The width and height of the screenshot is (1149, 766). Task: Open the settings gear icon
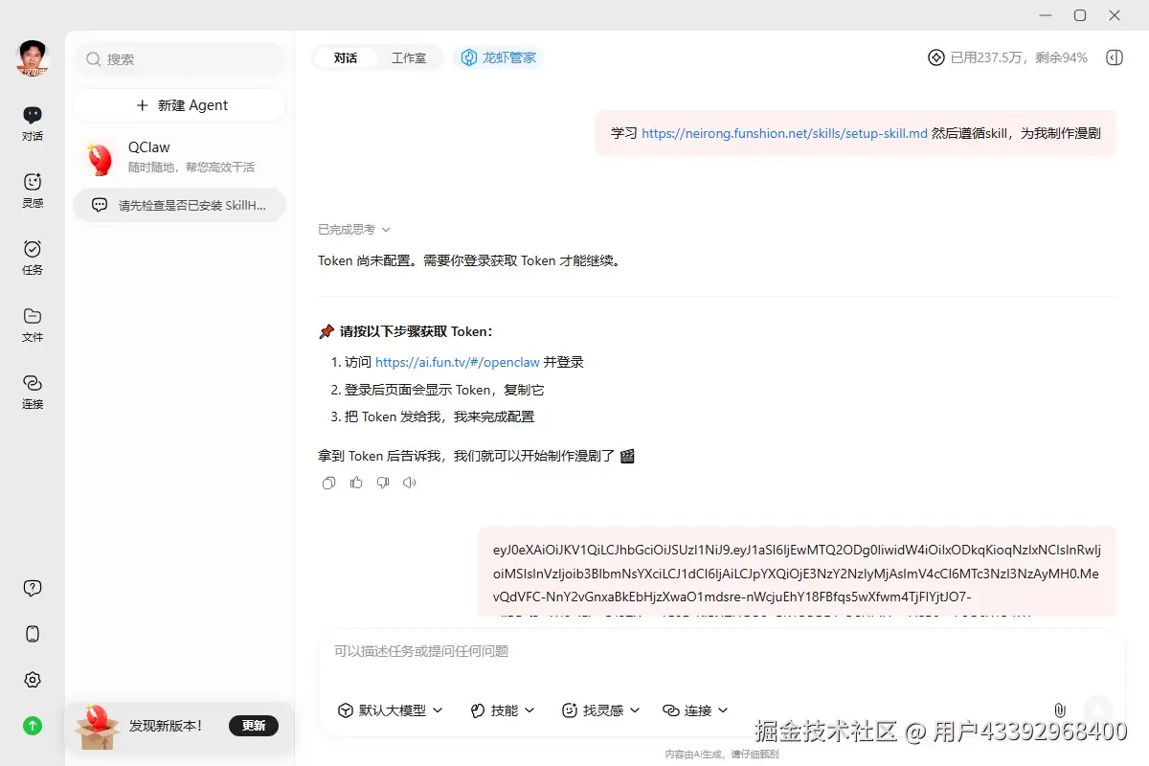[33, 680]
